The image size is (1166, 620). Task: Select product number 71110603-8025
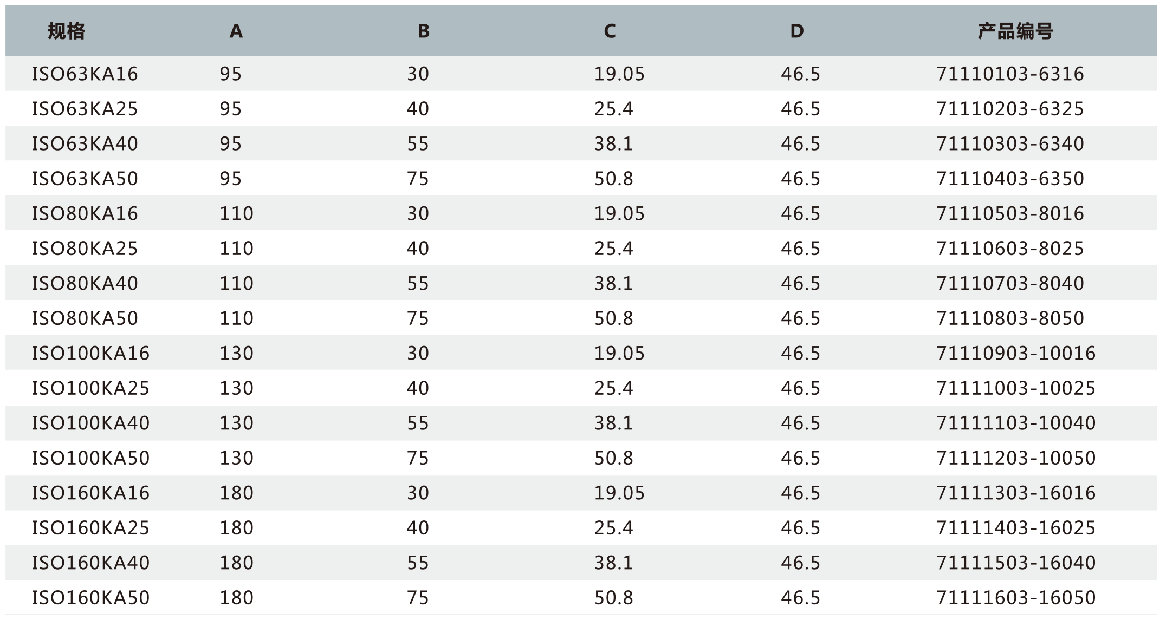[x=1010, y=249]
